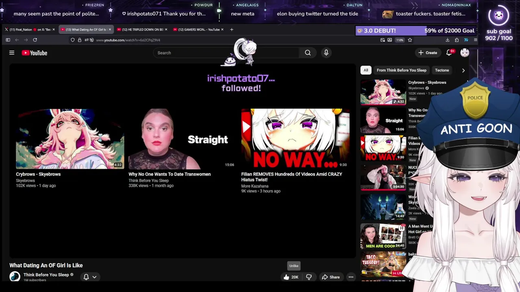Click the Think Before You Sleep channel avatar
The height and width of the screenshot is (292, 520).
15,277
